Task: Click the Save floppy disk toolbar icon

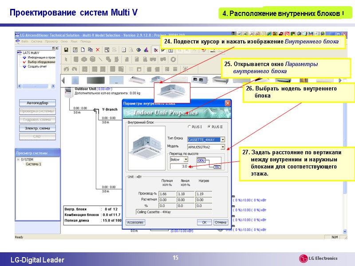Action: click(66, 50)
